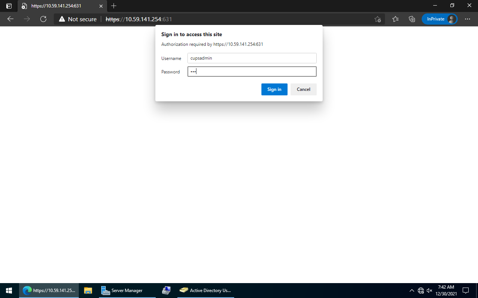Focus the Password input field
Screen dimensions: 478x298
[x=252, y=71]
